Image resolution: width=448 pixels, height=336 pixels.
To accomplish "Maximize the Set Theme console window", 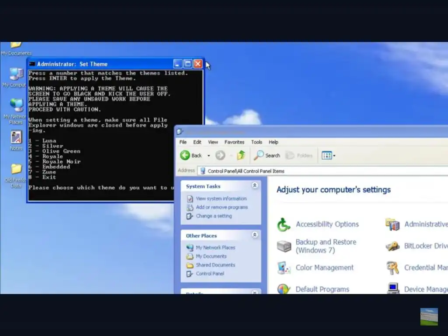I will [188, 64].
